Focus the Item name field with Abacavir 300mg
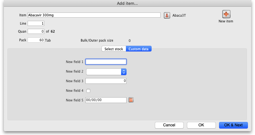This screenshot has width=255, height=135. 94,15
